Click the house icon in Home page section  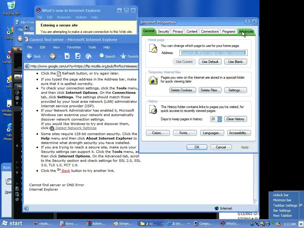tap(153, 48)
